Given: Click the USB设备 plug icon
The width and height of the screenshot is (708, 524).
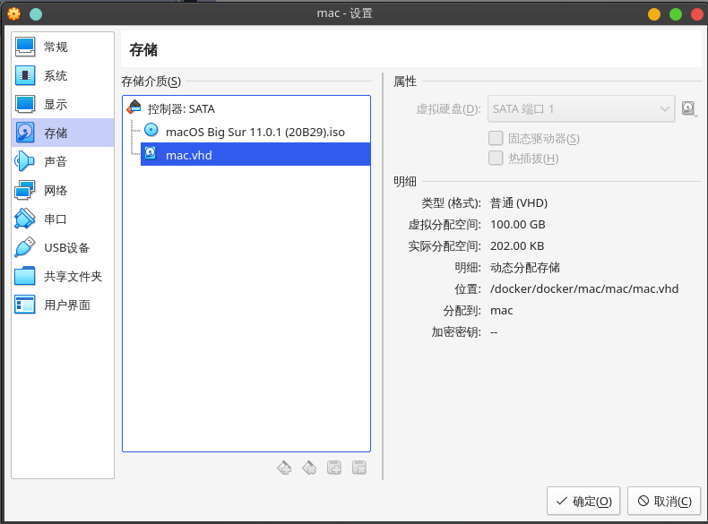Looking at the screenshot, I should coord(25,247).
